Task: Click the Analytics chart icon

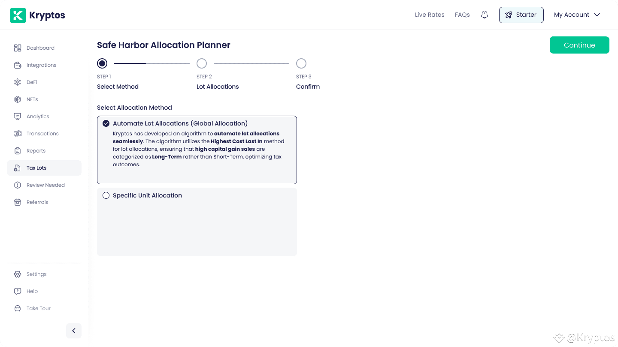Action: (18, 117)
